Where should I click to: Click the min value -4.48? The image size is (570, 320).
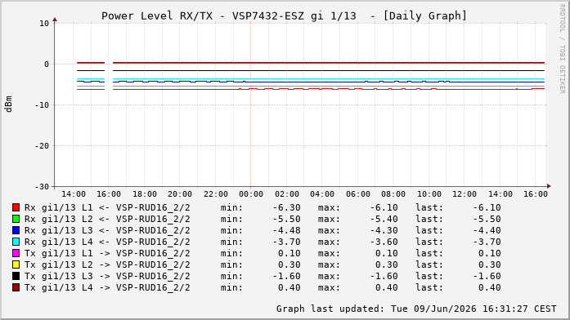[x=287, y=231]
